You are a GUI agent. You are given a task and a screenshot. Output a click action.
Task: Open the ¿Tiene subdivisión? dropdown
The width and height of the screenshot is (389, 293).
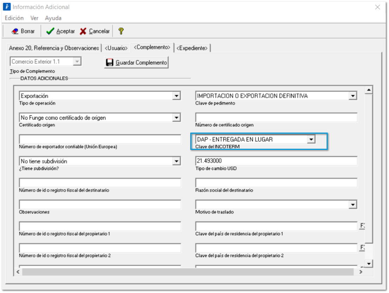pyautogui.click(x=177, y=161)
